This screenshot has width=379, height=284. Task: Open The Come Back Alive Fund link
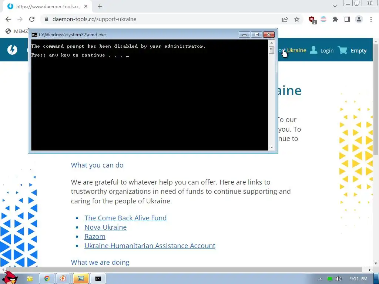pyautogui.click(x=125, y=218)
